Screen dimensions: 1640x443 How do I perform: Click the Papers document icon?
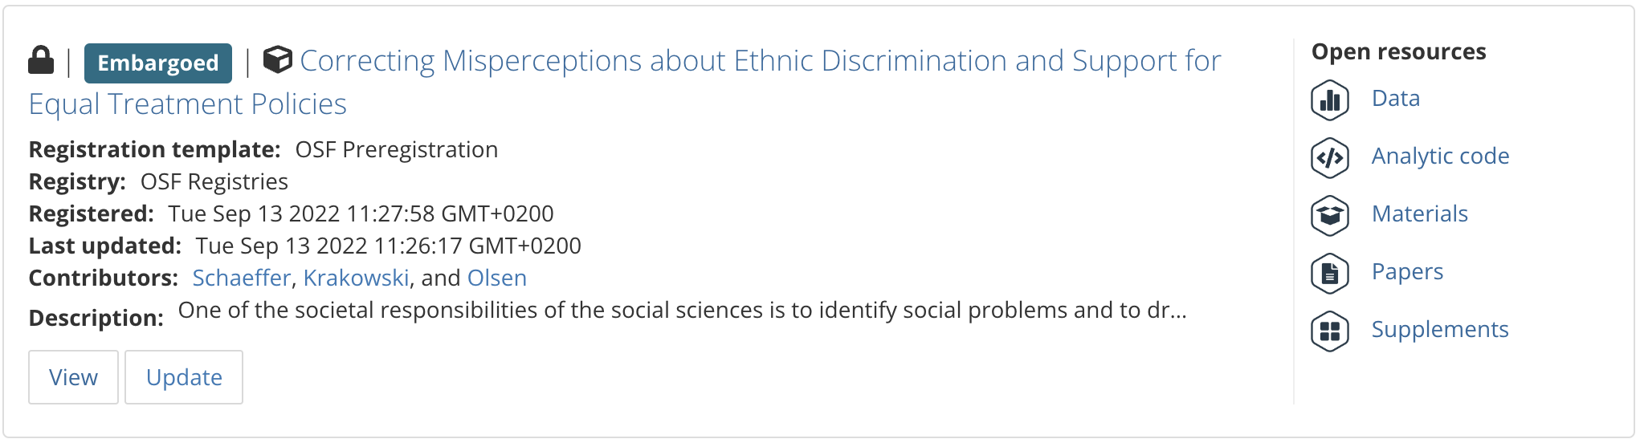[1330, 274]
